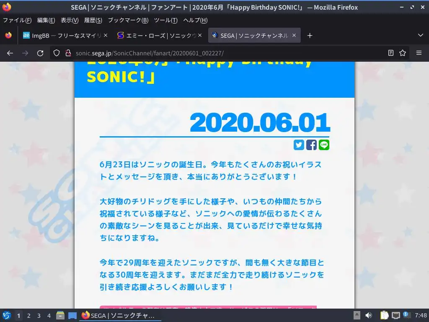The image size is (429, 322).
Task: Open removable media eject tray icon
Action: point(357,315)
